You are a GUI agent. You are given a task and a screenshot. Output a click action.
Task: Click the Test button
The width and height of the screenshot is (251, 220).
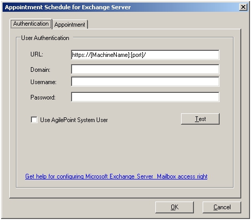(x=200, y=119)
